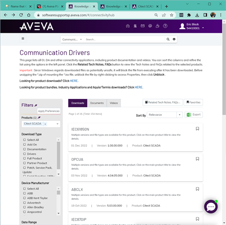Click Device Manufacturer list down arrow

tap(58, 213)
